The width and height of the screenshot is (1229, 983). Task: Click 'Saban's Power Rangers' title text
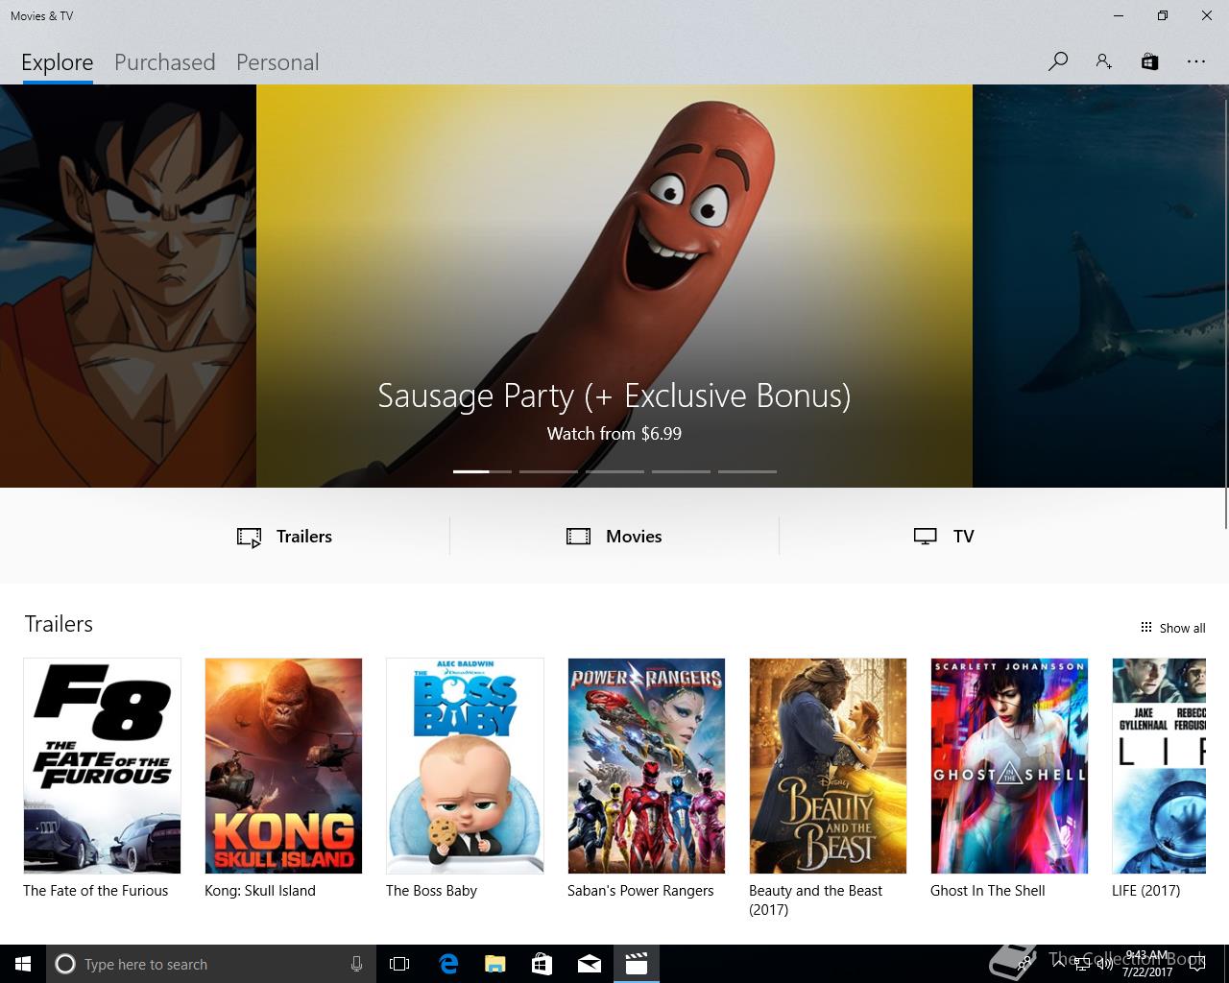[x=640, y=891]
